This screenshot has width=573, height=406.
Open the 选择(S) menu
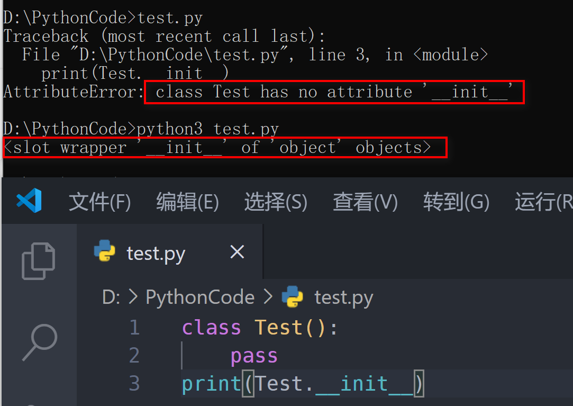pos(275,202)
